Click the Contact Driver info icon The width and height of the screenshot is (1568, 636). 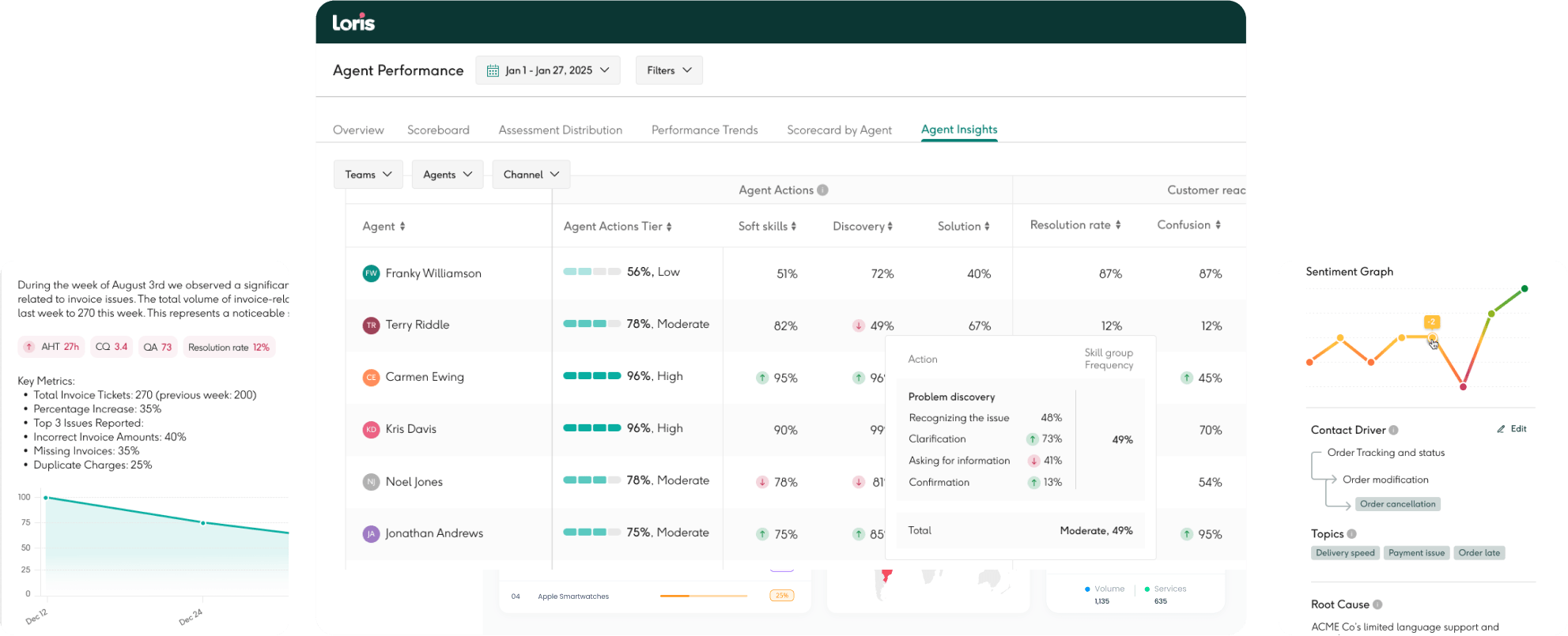1393,431
